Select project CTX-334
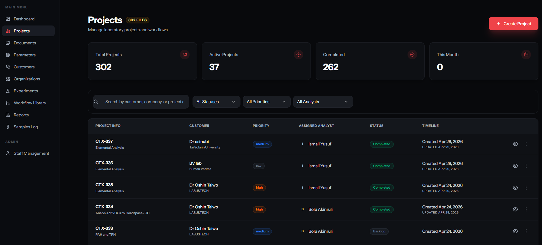The width and height of the screenshot is (542, 245). 104,207
